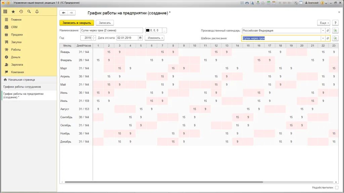This screenshot has width=344, height=193.
Task: Open the date picker calendar icon
Action: point(140,38)
